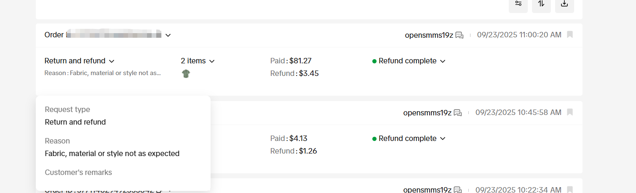The width and height of the screenshot is (636, 193).
Task: Open the filter settings icon
Action: tap(518, 4)
